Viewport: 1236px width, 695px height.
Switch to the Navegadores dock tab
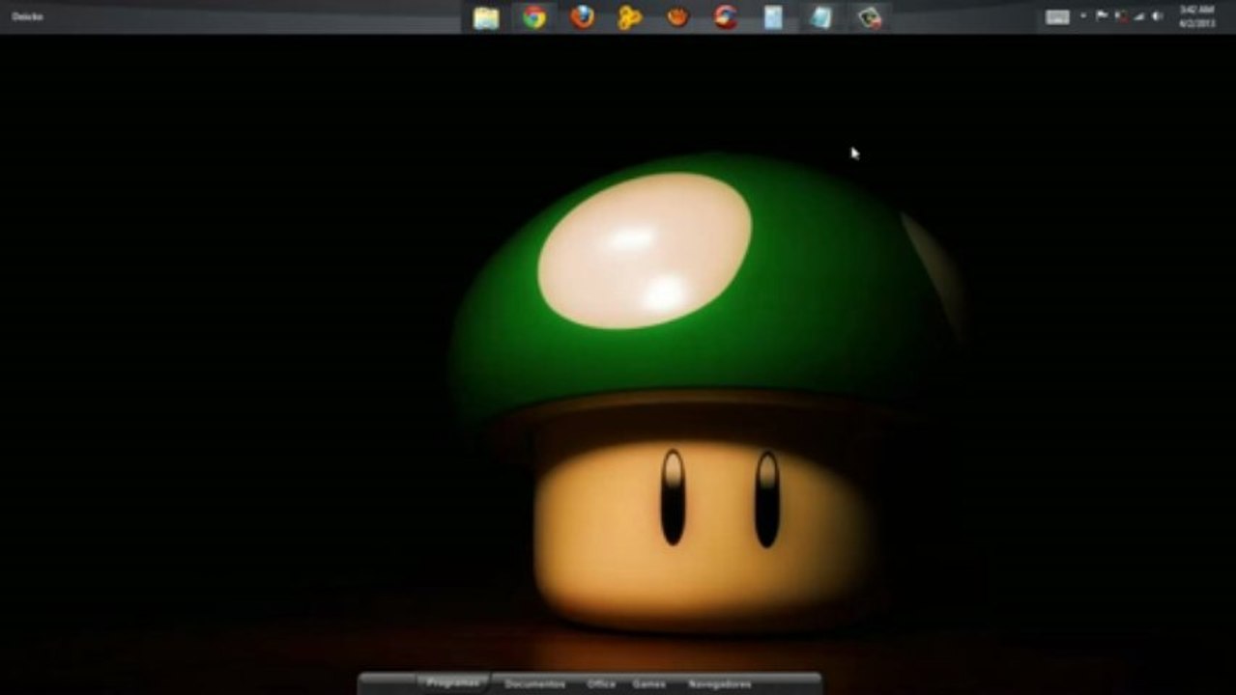coord(719,683)
